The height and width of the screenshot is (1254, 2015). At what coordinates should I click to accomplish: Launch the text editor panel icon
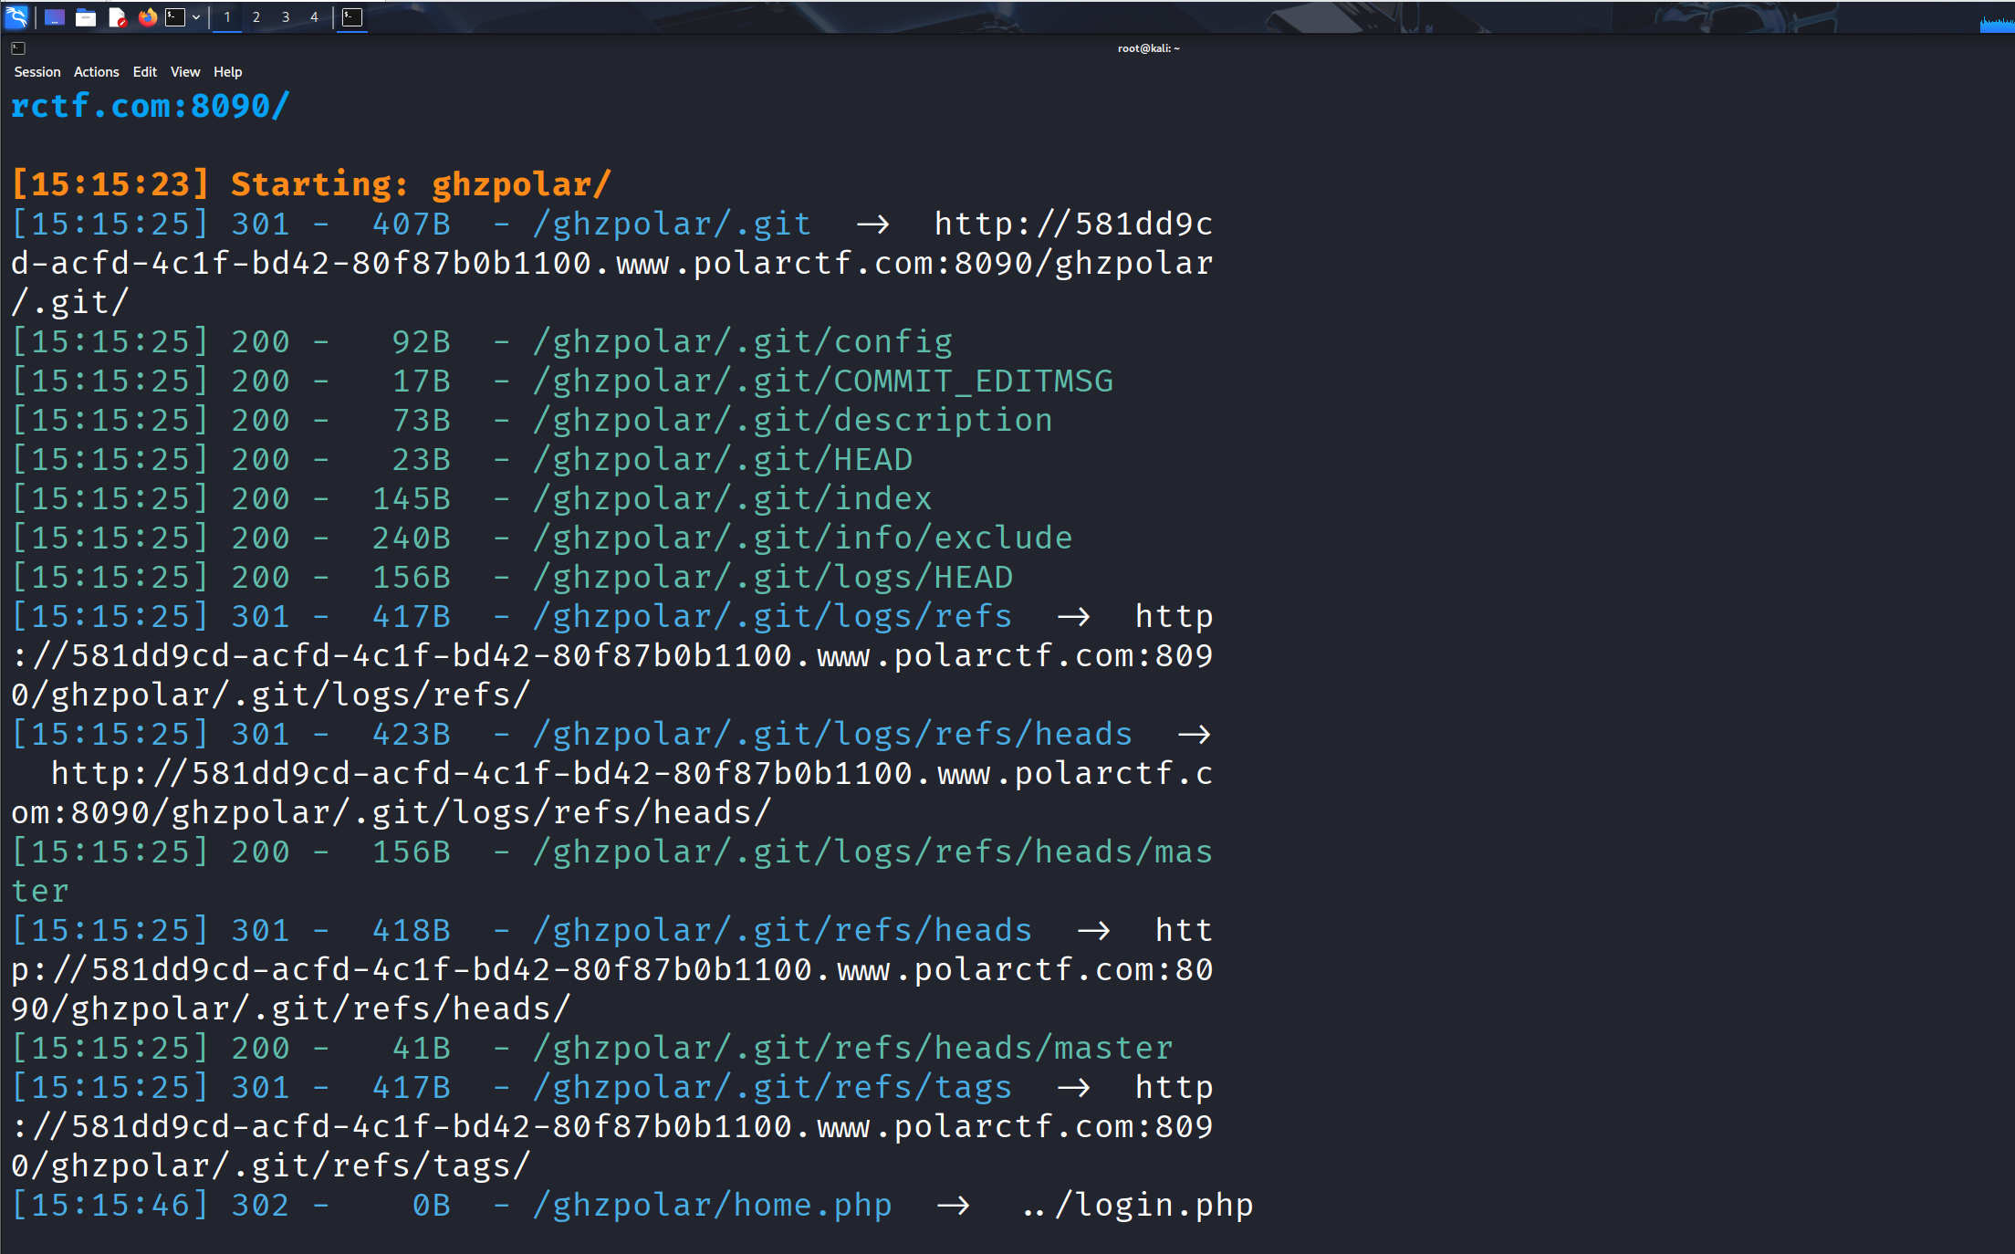point(117,17)
